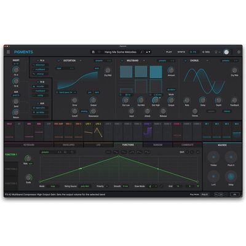This screenshot has width=246, height=246.
Task: Open the AUX post fx routing dropdown
Action: click(x=16, y=95)
